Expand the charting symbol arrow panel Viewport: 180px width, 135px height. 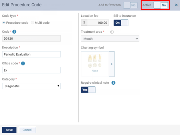(x=112, y=64)
